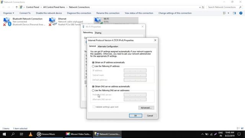
Task: Close the IPv4 Properties dialog
Action: tap(155, 40)
